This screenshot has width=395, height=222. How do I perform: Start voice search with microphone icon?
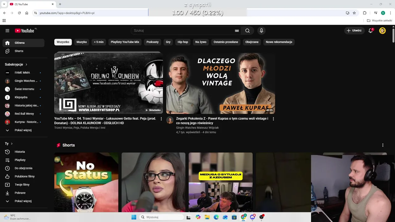[x=261, y=31]
